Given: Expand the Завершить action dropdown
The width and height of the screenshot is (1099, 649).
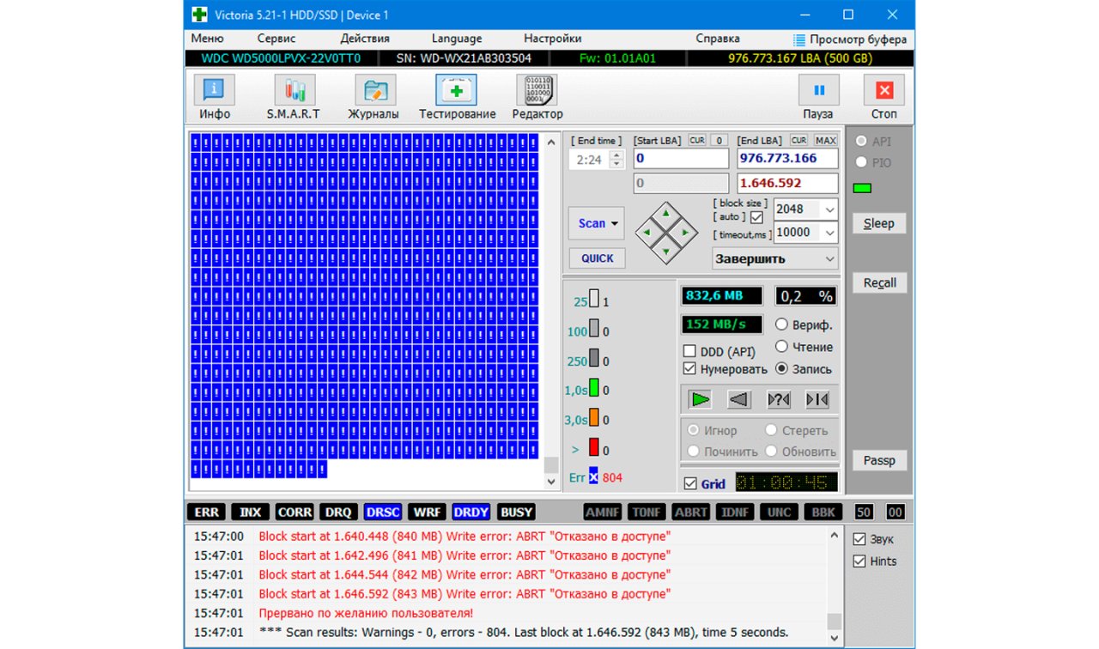Looking at the screenshot, I should [829, 258].
